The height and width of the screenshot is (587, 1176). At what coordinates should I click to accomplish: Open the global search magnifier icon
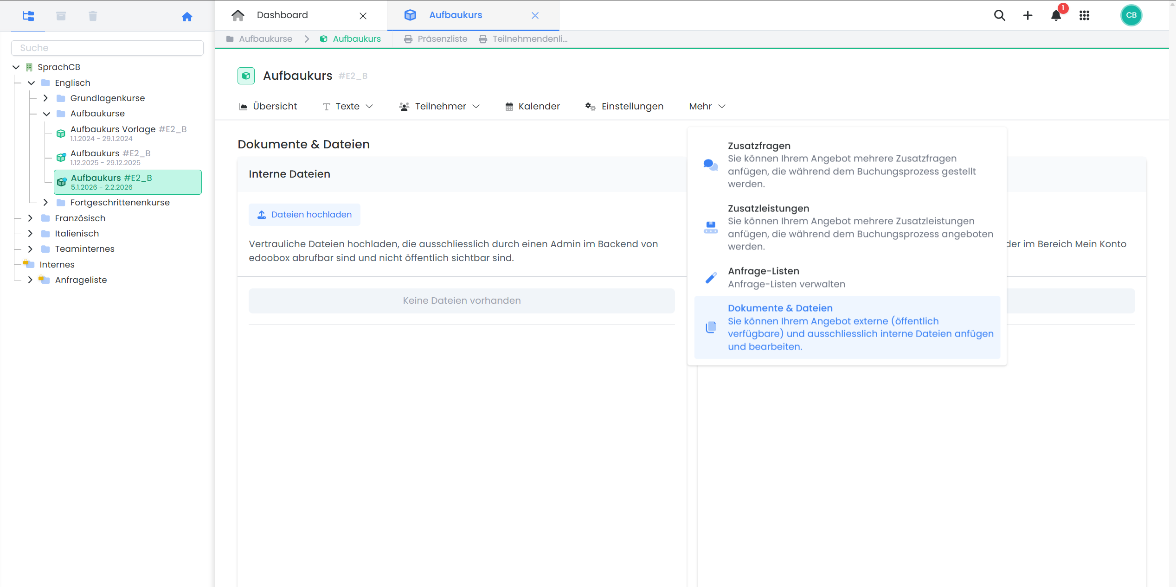tap(999, 15)
